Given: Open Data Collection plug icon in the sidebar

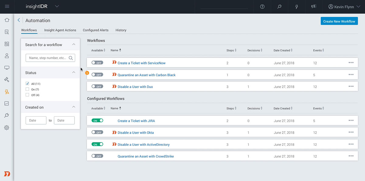Looking at the screenshot, I should click(7, 115).
